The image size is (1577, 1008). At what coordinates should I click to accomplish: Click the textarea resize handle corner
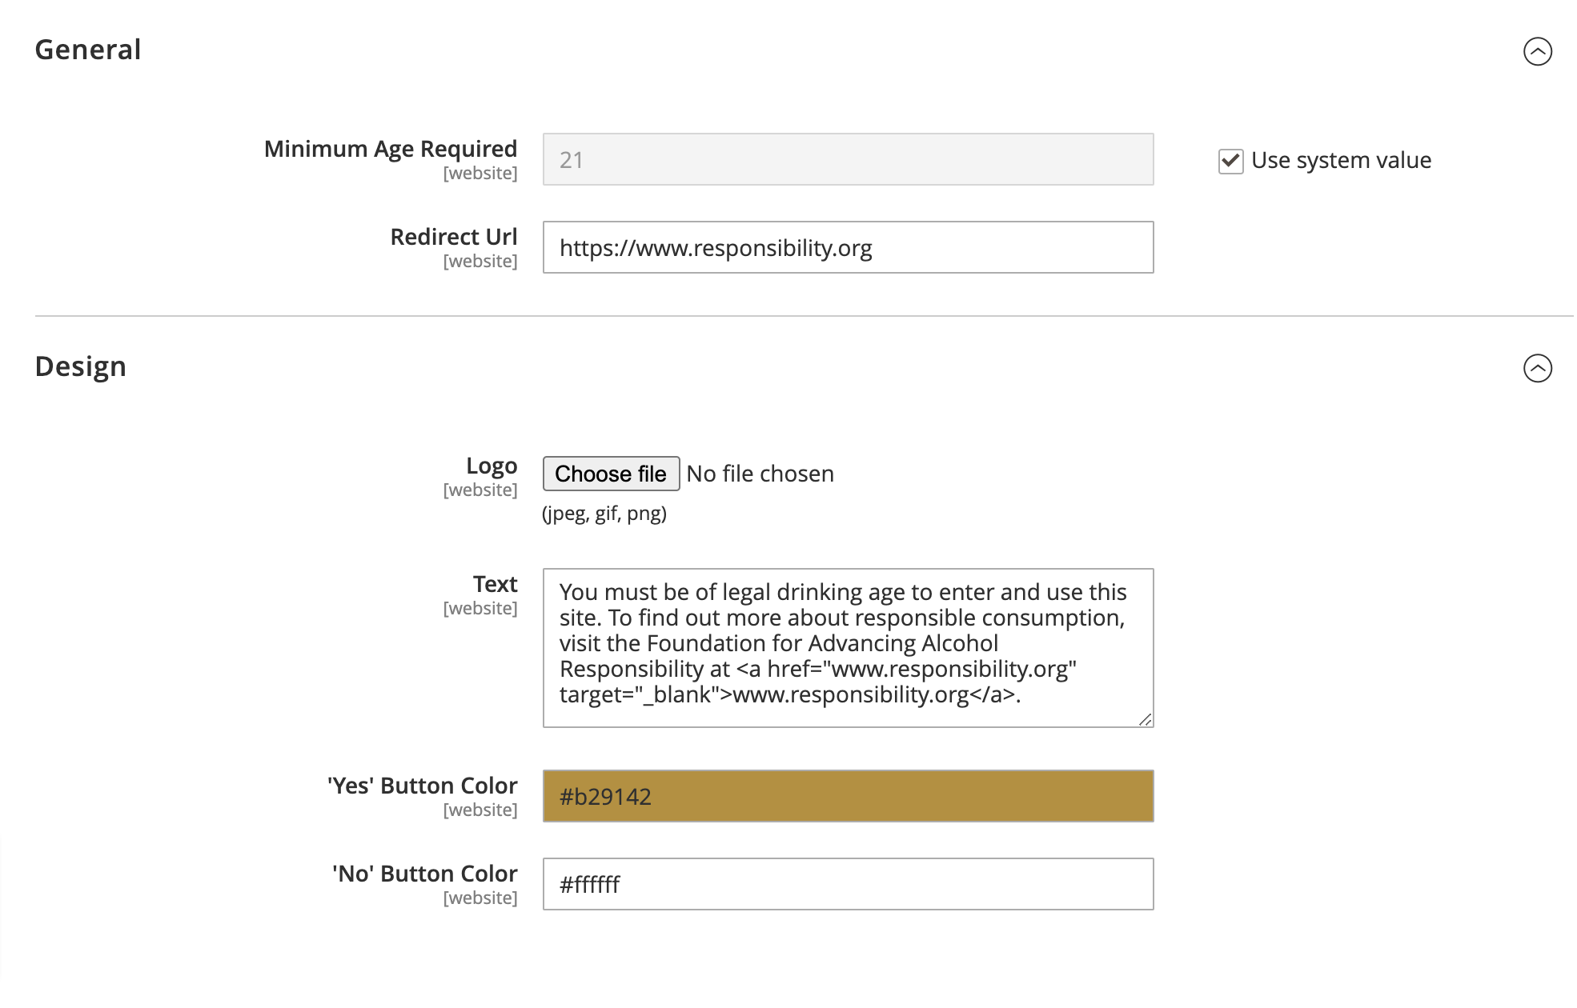[1146, 719]
